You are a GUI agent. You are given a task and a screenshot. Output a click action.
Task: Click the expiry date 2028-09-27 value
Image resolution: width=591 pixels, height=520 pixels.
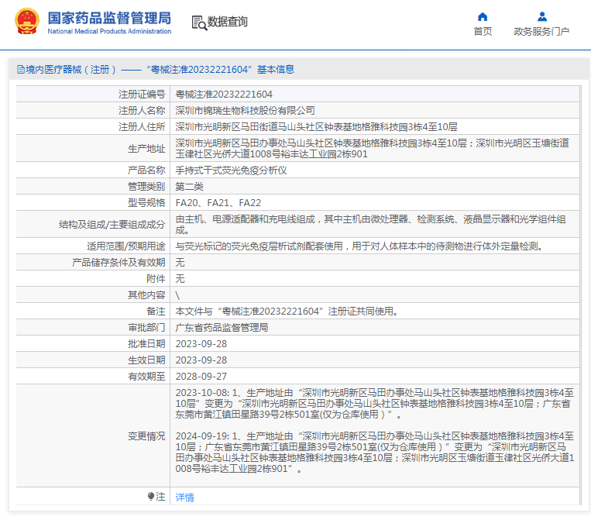coord(201,377)
